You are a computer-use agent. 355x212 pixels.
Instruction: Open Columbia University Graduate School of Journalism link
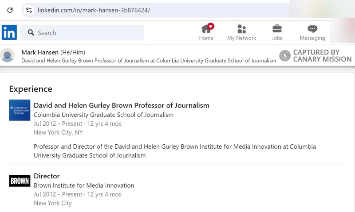click(103, 115)
